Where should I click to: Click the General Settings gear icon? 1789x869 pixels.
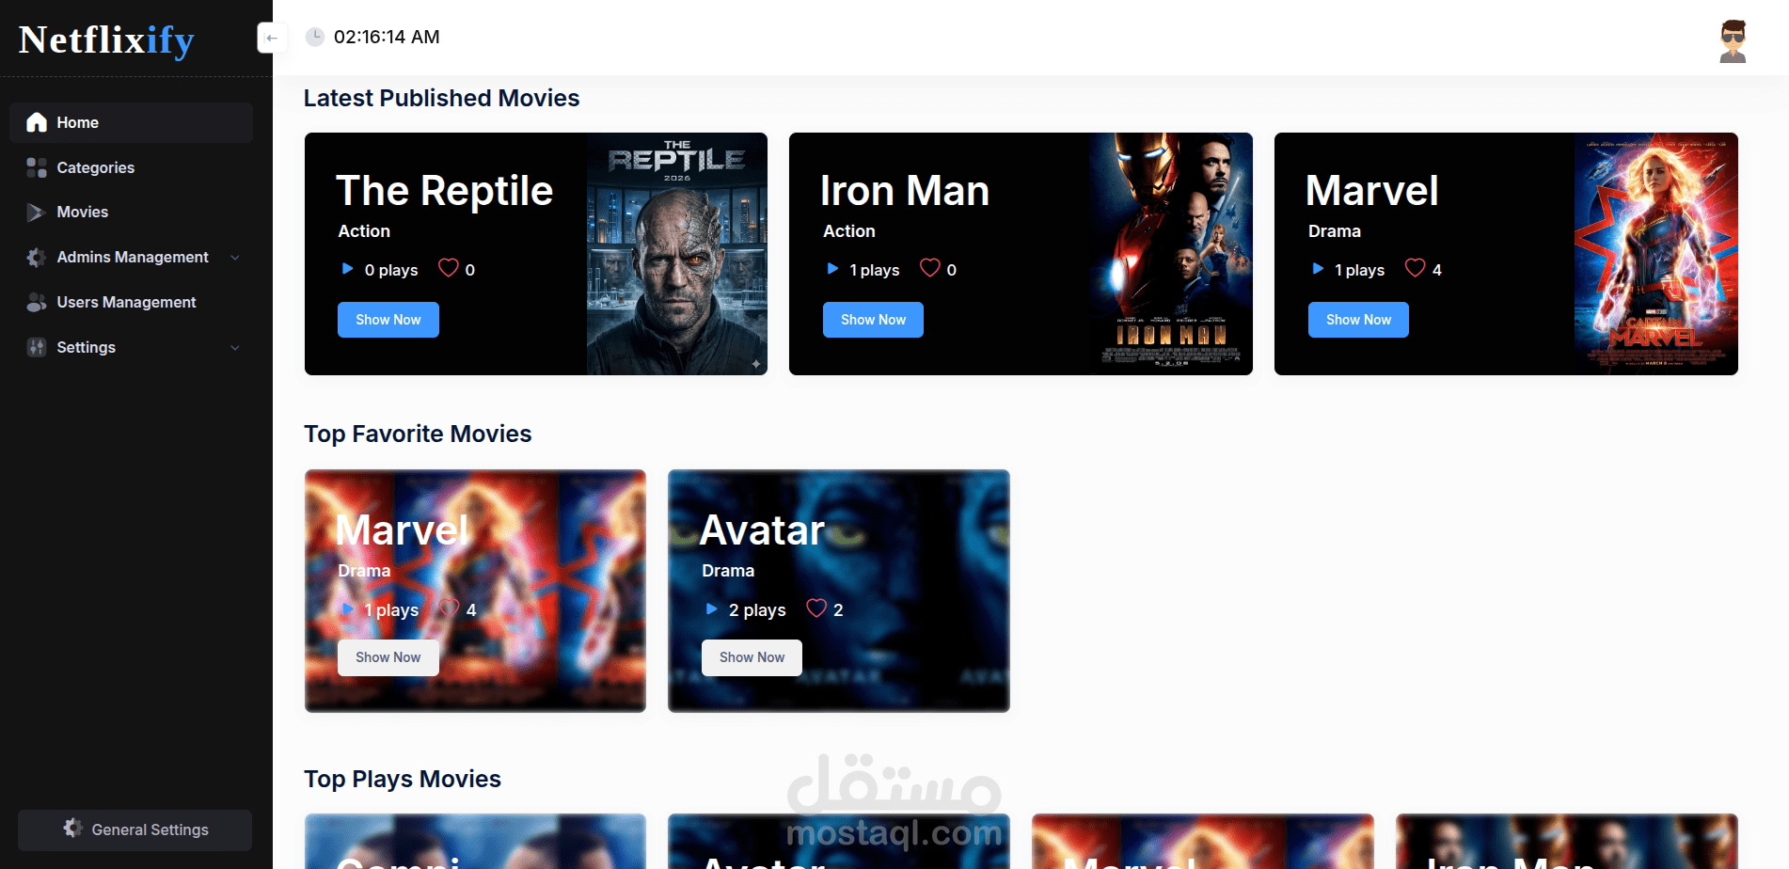pyautogui.click(x=72, y=829)
